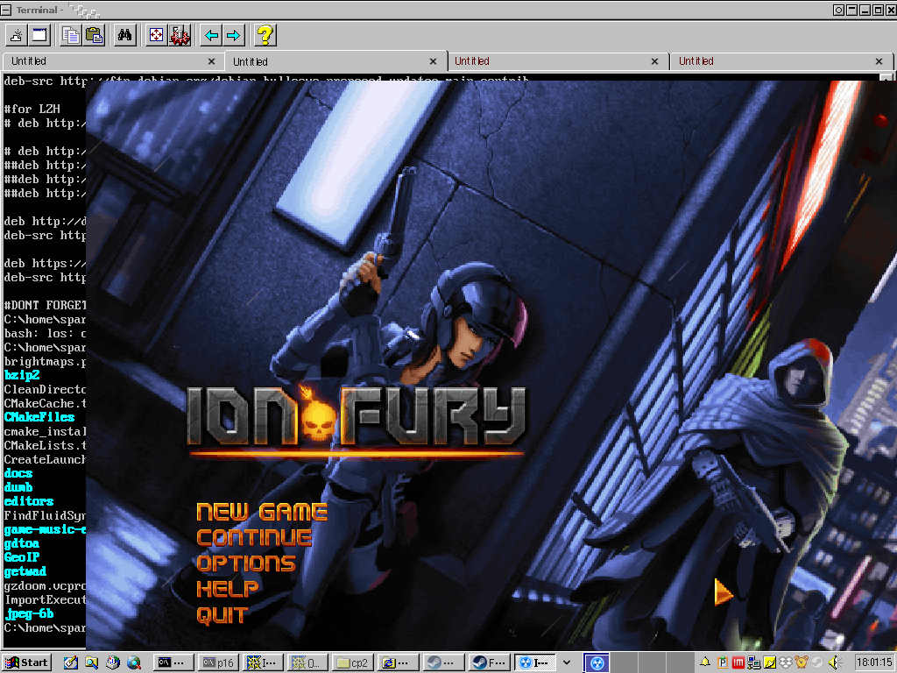Open Find with the binoculars icon
Image resolution: width=897 pixels, height=673 pixels.
click(x=125, y=35)
